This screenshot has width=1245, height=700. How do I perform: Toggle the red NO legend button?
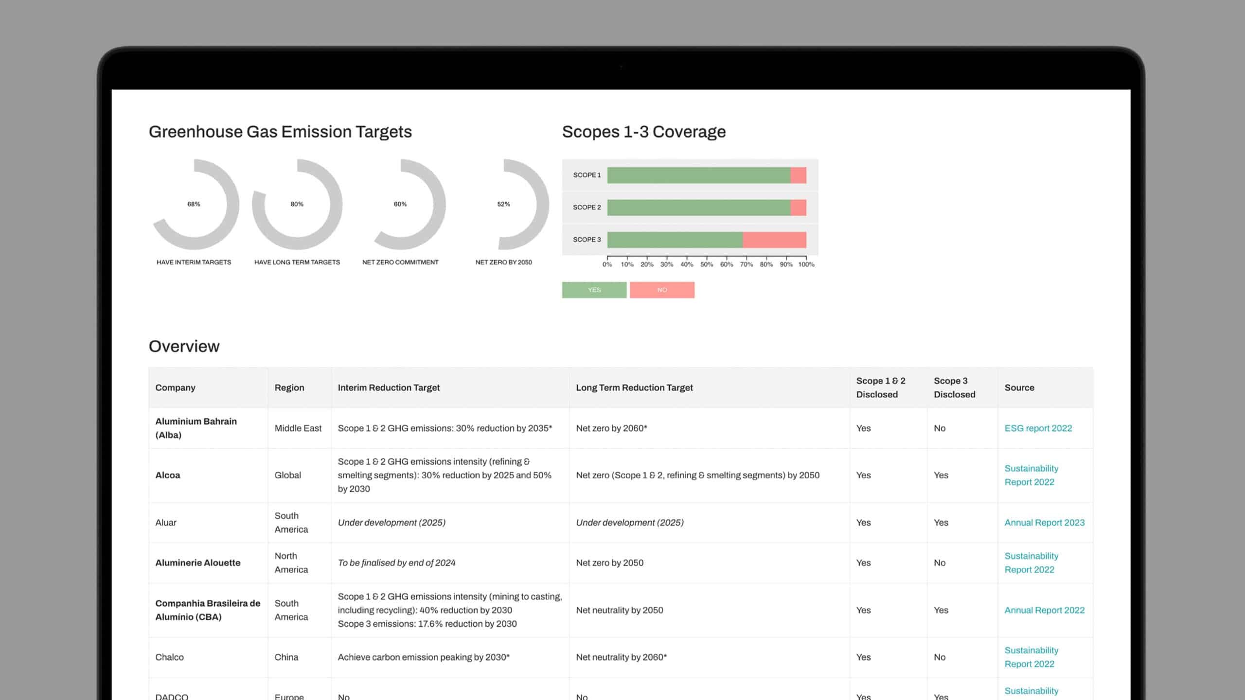click(x=662, y=290)
